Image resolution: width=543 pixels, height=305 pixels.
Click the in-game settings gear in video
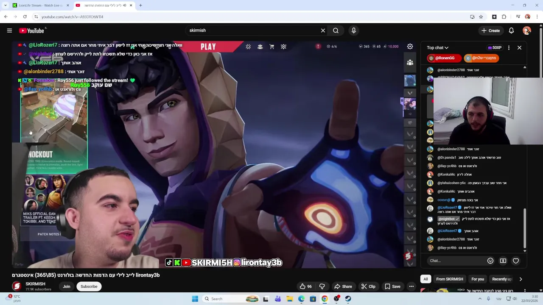410,47
